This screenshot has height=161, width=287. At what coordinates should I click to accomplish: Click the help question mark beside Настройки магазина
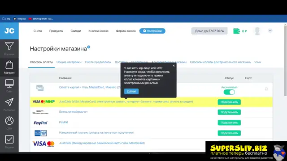[x=89, y=47]
